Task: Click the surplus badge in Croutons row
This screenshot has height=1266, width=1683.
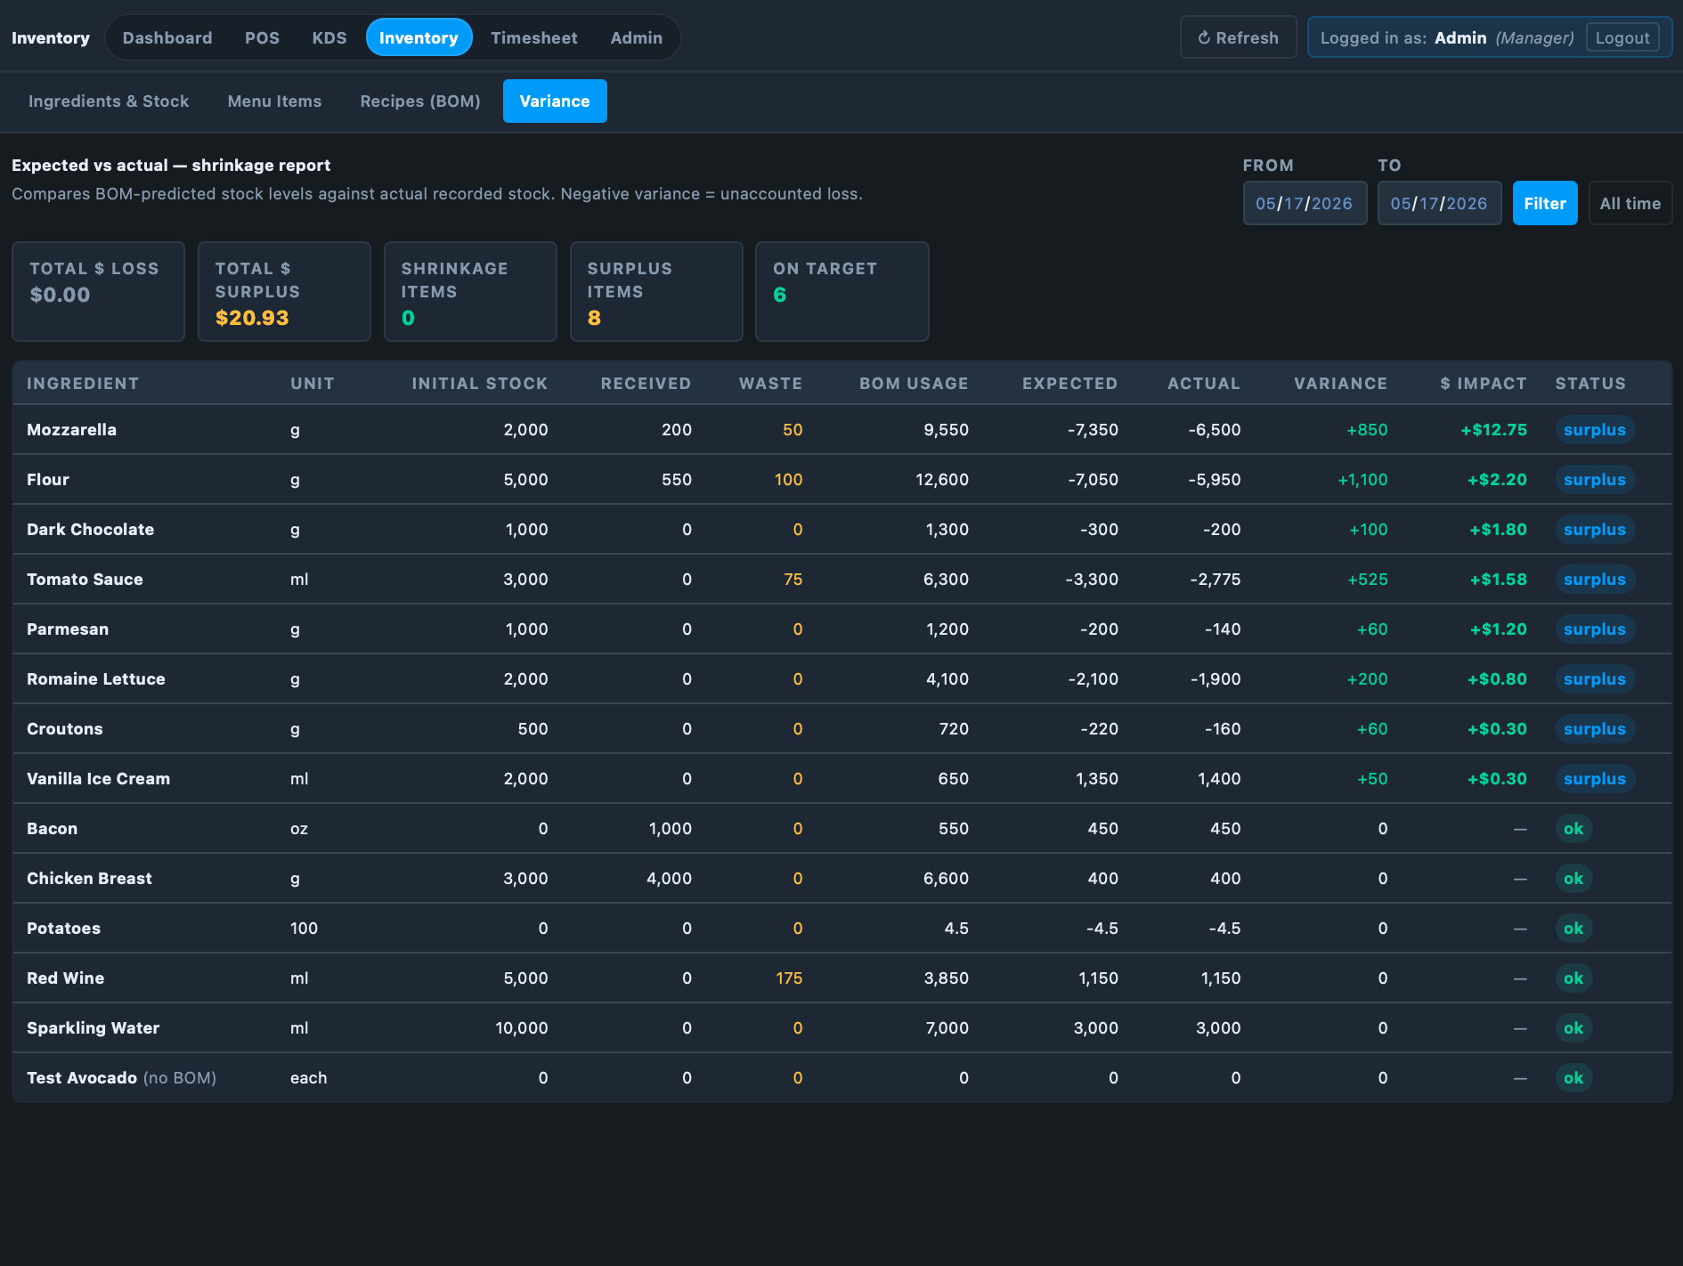Action: 1594,728
